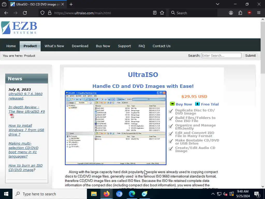265x199 pixels.
Task: Click the blue Free Trial download icon
Action: [197, 104]
